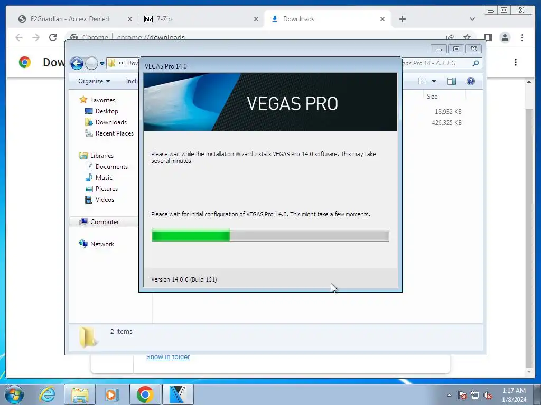Click the VEGAS Pro installation progress bar
This screenshot has width=541, height=405.
coord(270,235)
